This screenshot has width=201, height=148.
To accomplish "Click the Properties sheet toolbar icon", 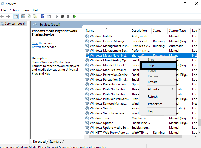I will click(23, 16).
